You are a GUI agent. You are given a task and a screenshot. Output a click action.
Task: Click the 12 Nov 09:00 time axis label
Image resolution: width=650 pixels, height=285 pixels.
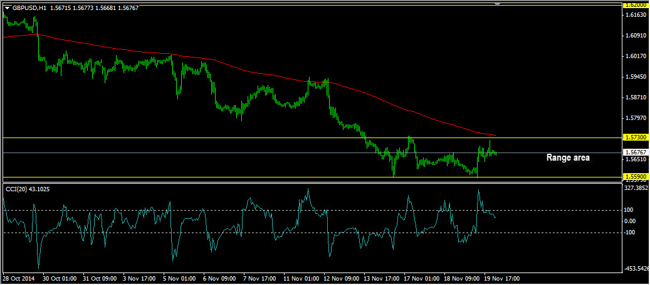click(x=342, y=279)
